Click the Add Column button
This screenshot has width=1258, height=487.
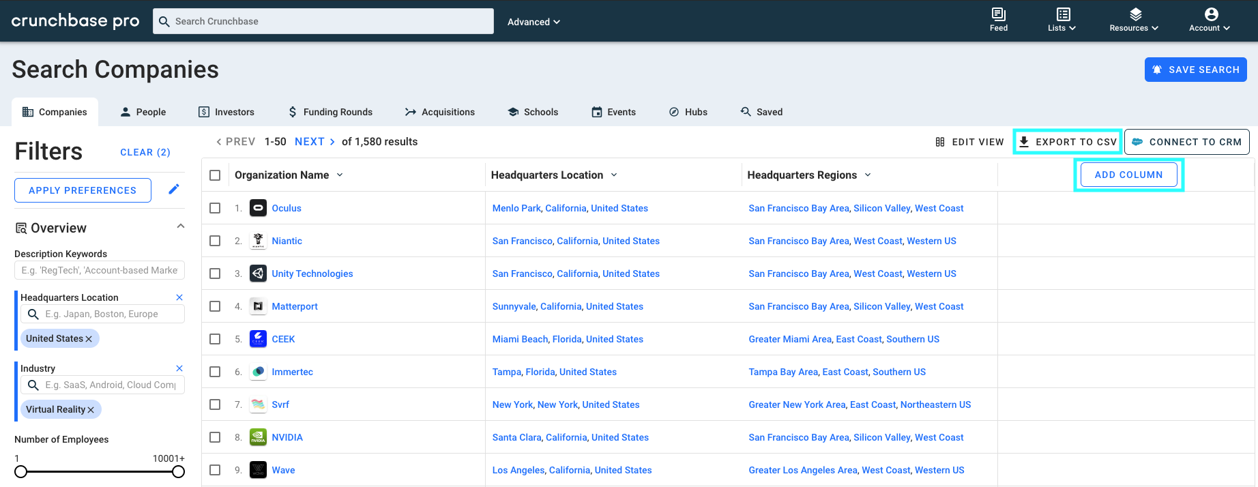click(x=1129, y=175)
